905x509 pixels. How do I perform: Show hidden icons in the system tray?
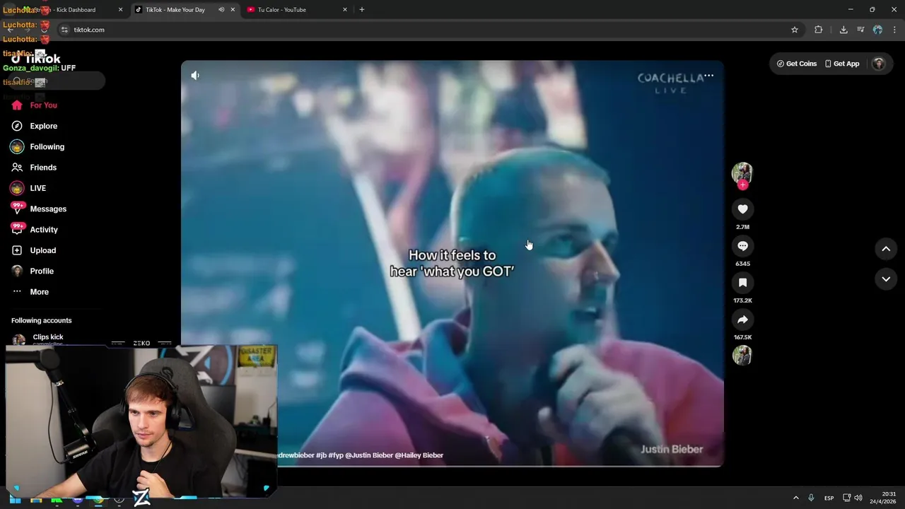tap(795, 498)
